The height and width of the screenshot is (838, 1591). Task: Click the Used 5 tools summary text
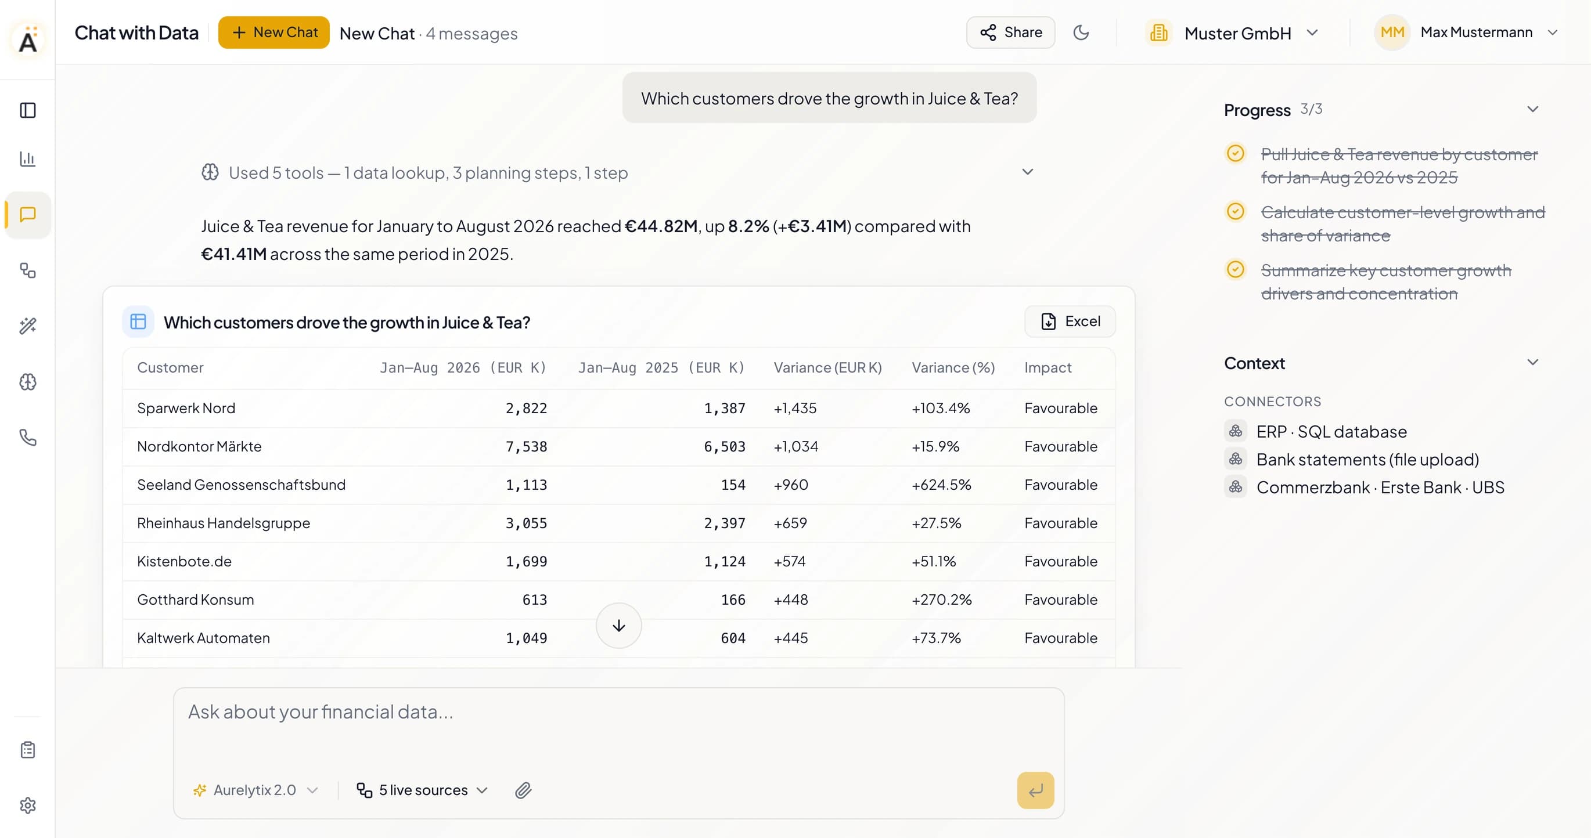click(x=428, y=173)
